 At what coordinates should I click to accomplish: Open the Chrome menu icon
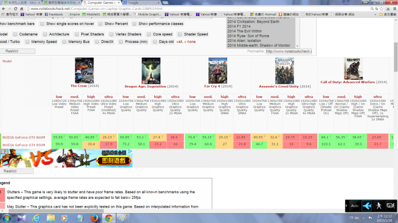[x=395, y=9]
